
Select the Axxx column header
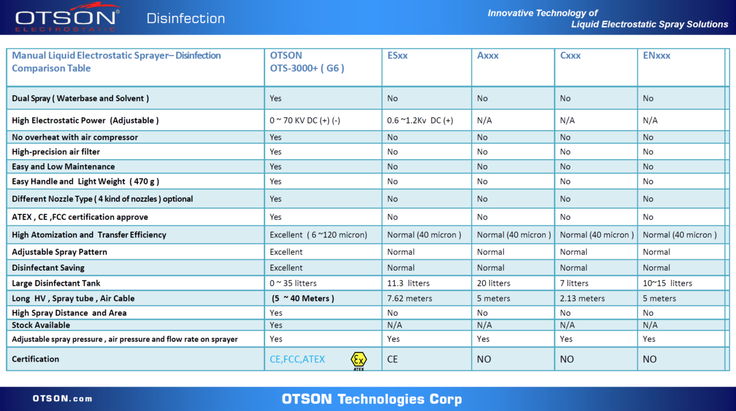coord(488,56)
